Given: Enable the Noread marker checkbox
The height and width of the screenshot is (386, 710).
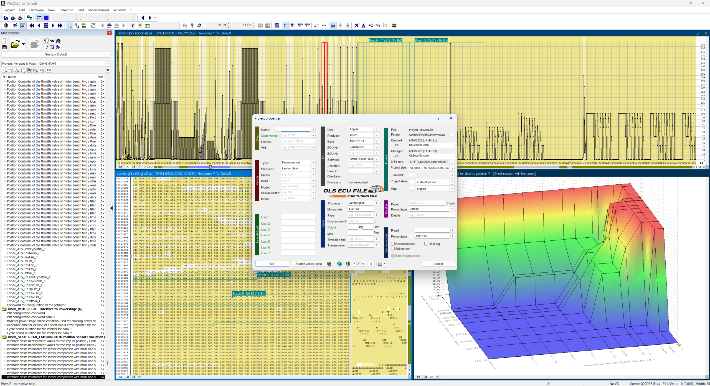Looking at the screenshot, I should click(393, 244).
